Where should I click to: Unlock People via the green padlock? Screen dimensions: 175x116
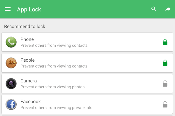[165, 63]
